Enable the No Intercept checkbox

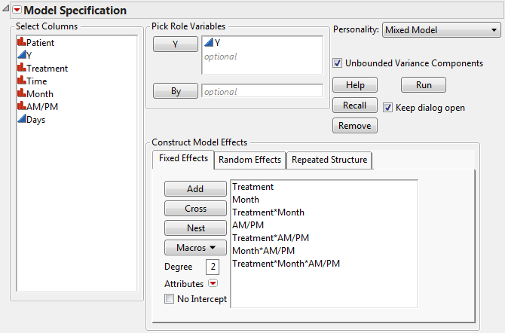pos(170,299)
